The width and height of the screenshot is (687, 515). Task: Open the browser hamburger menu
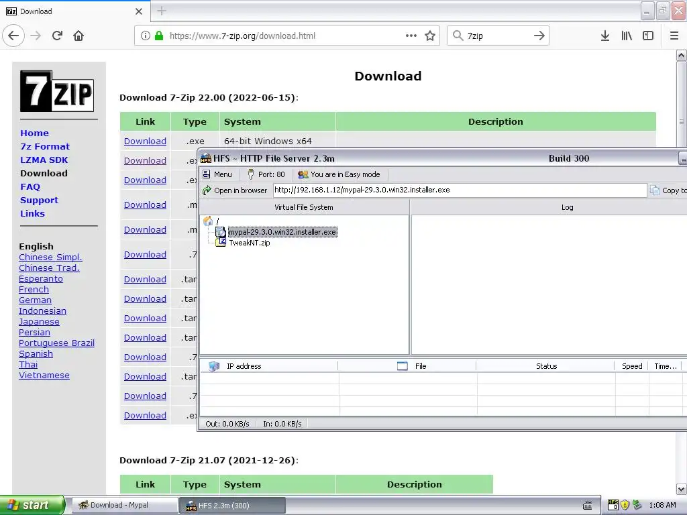674,36
